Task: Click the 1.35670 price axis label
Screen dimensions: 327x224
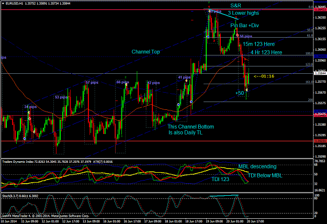Action: tap(320, 93)
